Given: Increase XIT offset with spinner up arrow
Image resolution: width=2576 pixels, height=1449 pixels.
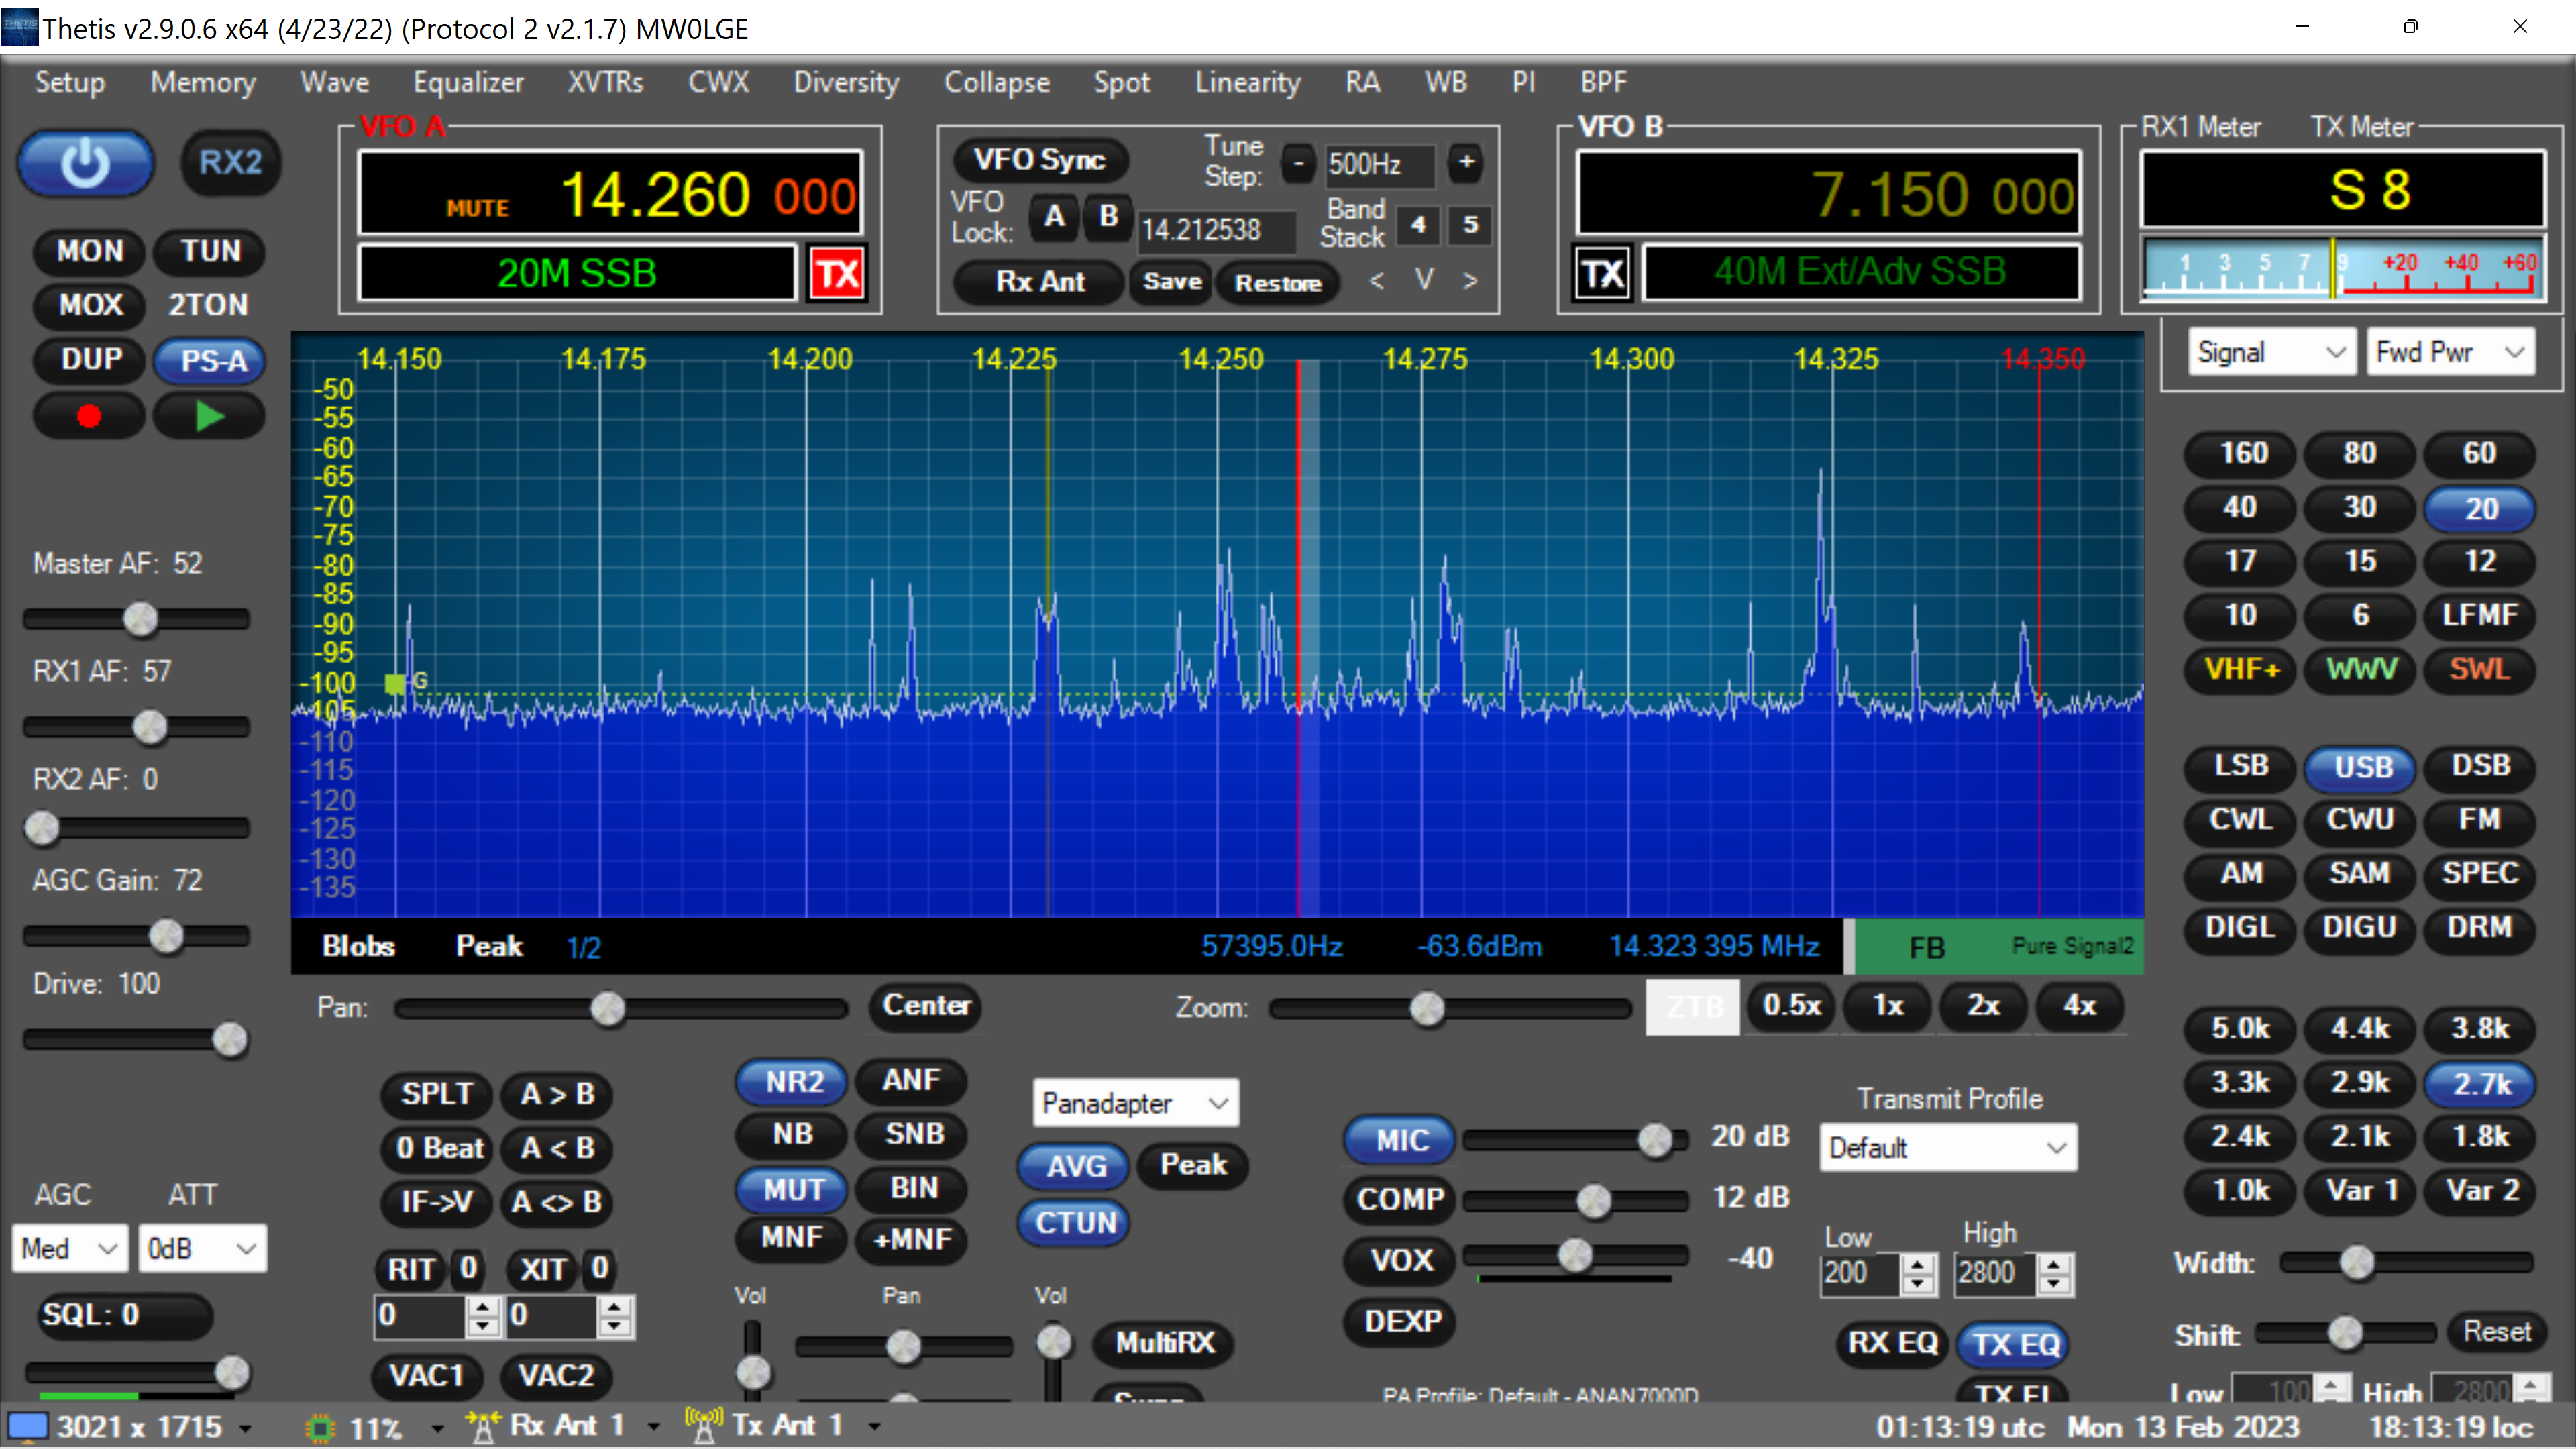Looking at the screenshot, I should (615, 1306).
